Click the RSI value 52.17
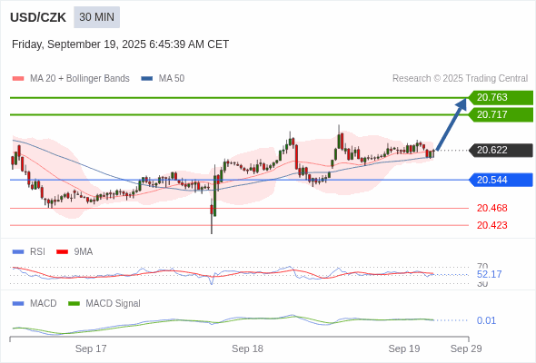The height and width of the screenshot is (363, 536). (489, 274)
